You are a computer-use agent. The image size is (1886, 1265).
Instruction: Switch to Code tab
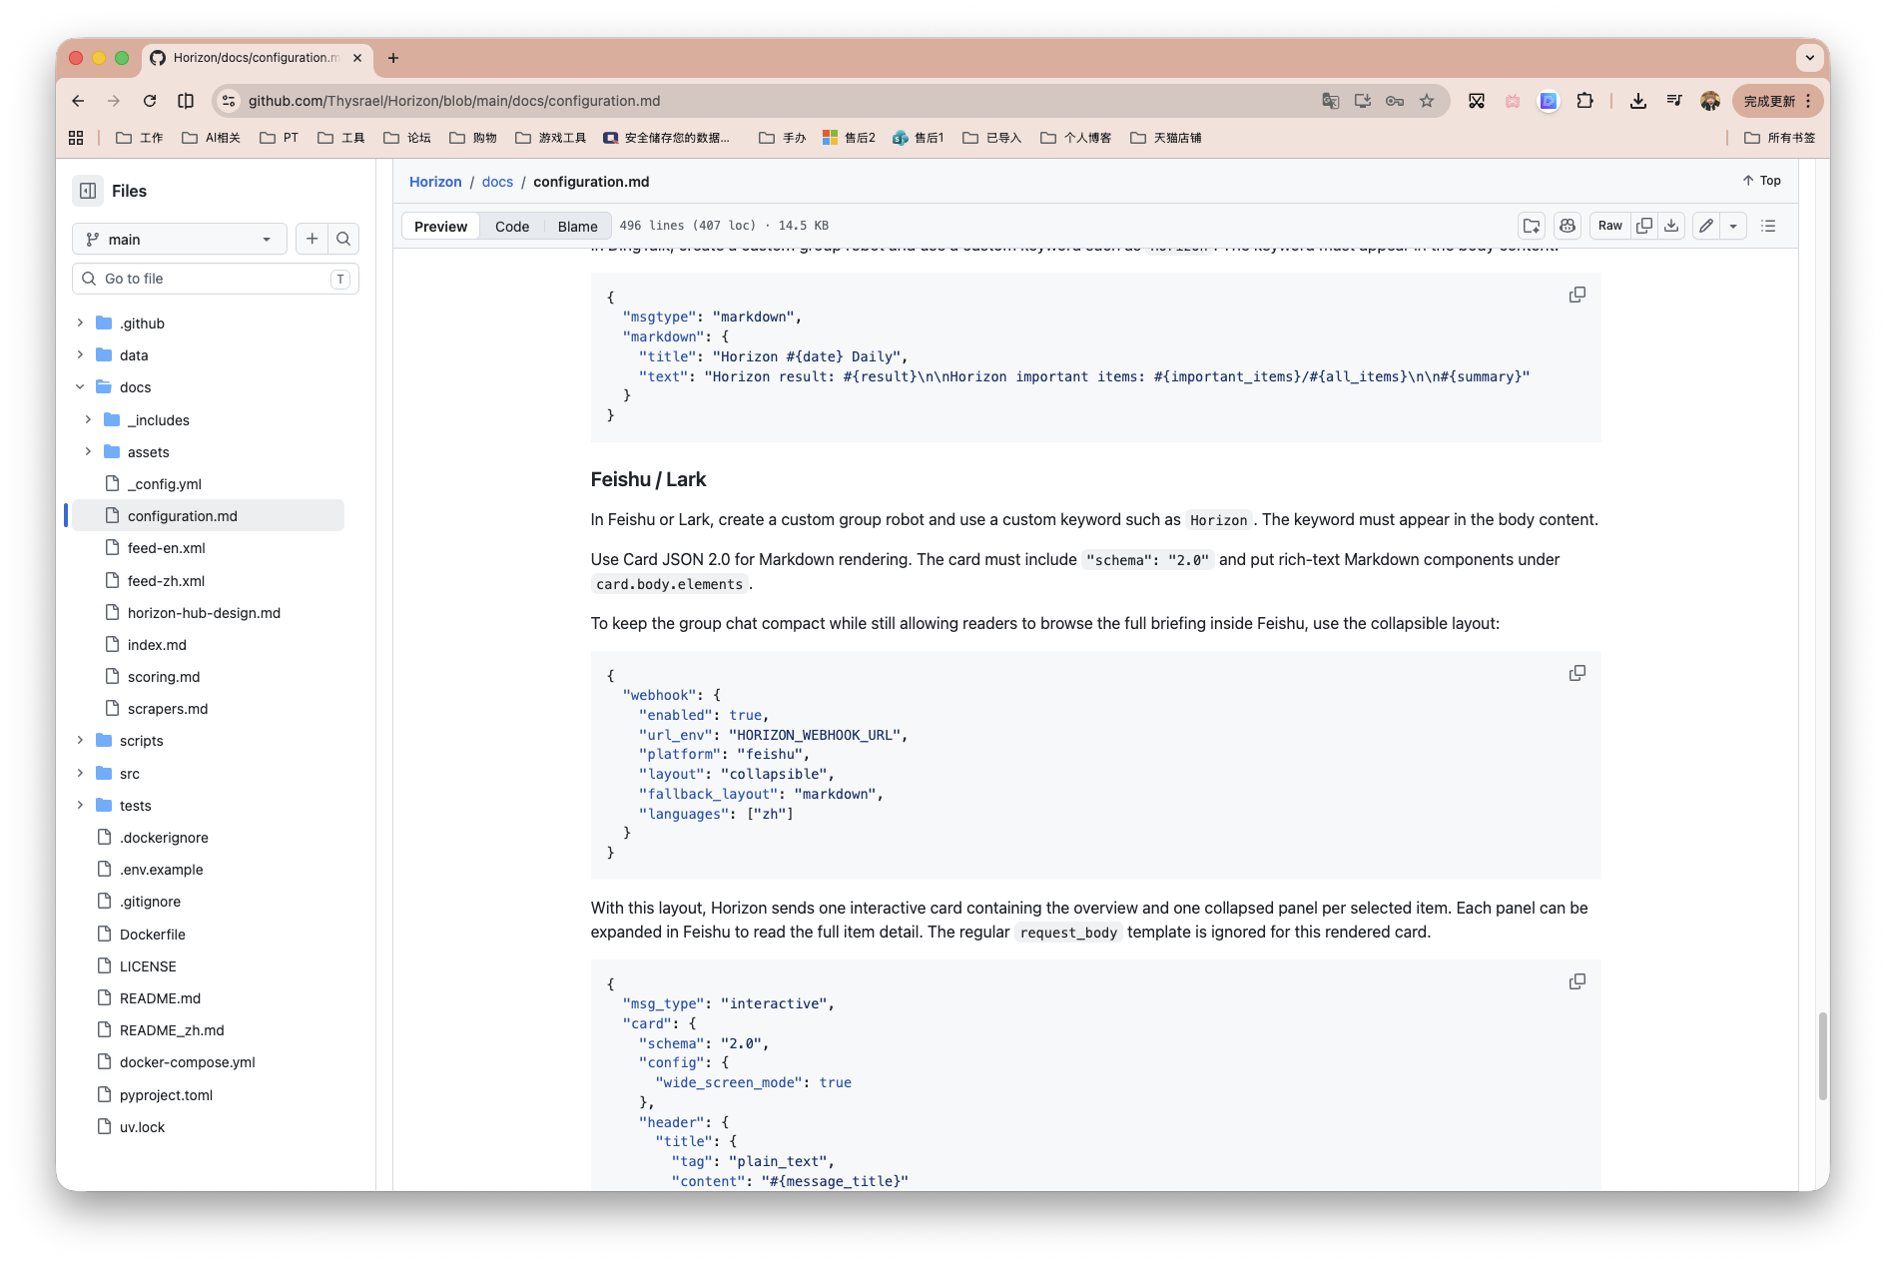click(512, 227)
